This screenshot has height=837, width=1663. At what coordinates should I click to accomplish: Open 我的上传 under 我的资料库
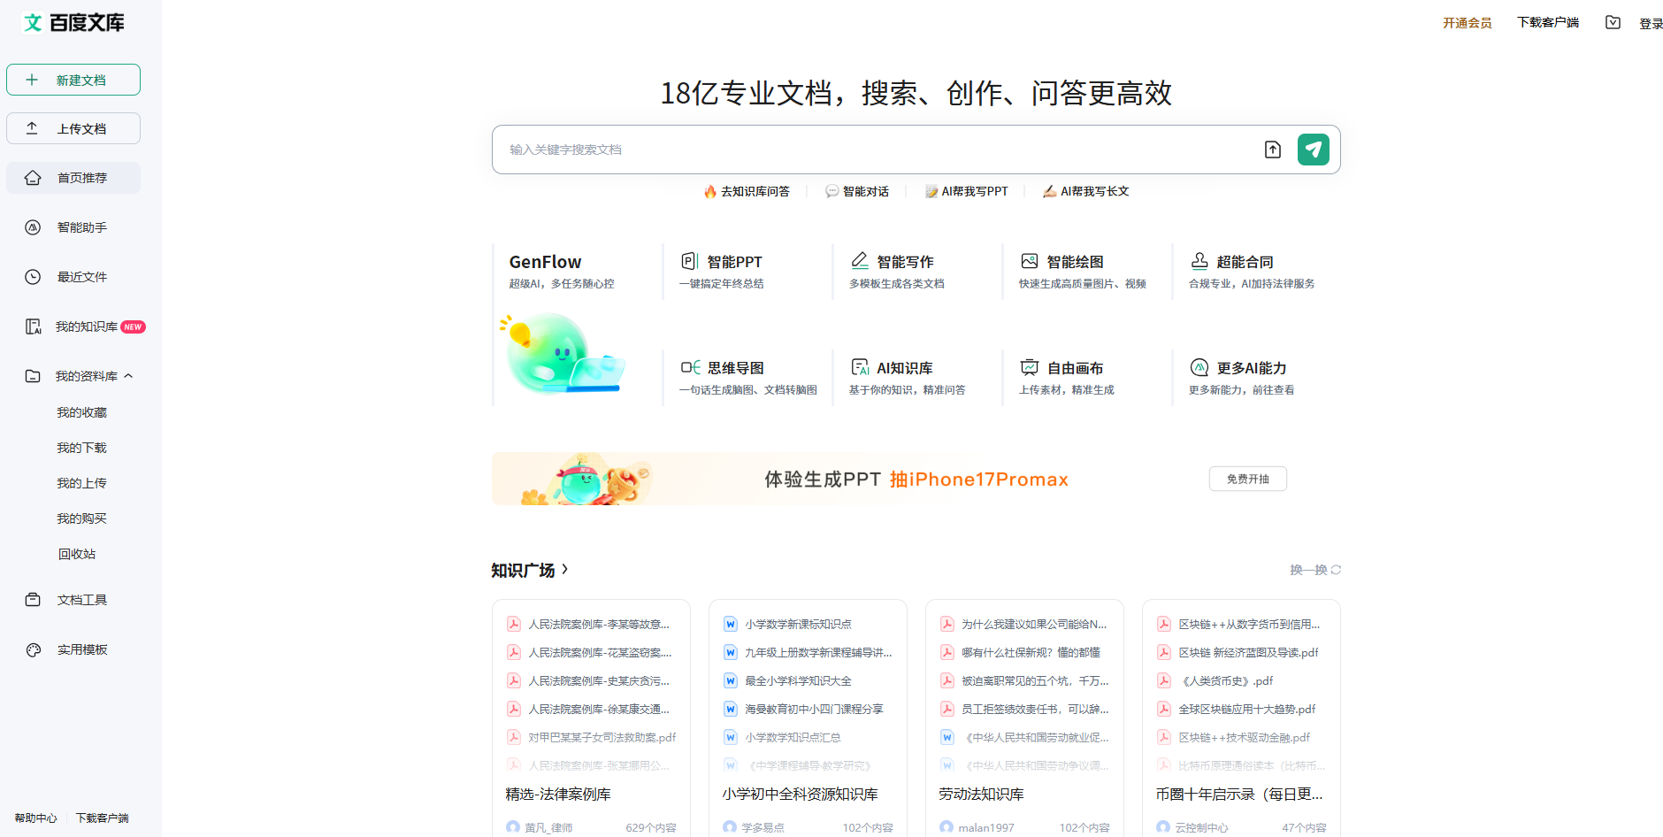(x=81, y=483)
